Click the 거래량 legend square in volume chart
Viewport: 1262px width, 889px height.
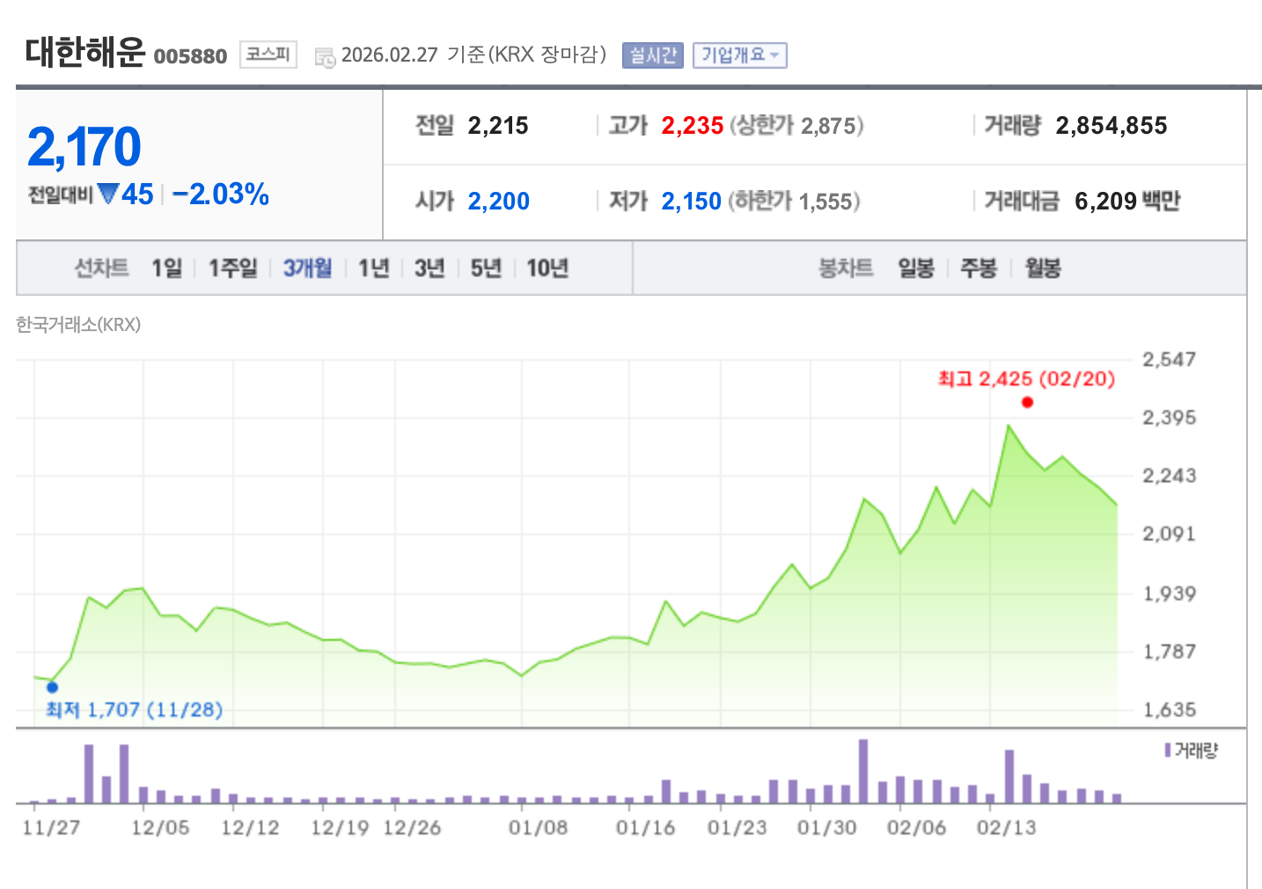[1168, 750]
